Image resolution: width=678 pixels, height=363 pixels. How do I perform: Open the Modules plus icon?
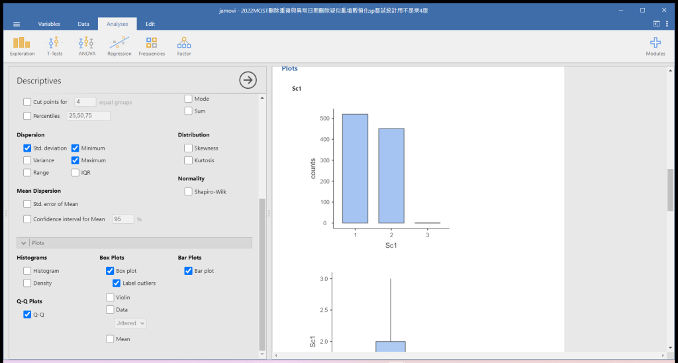[655, 45]
